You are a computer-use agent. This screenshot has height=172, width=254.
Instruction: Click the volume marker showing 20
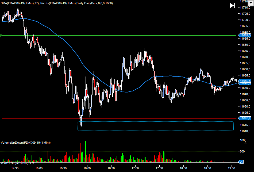241,162
